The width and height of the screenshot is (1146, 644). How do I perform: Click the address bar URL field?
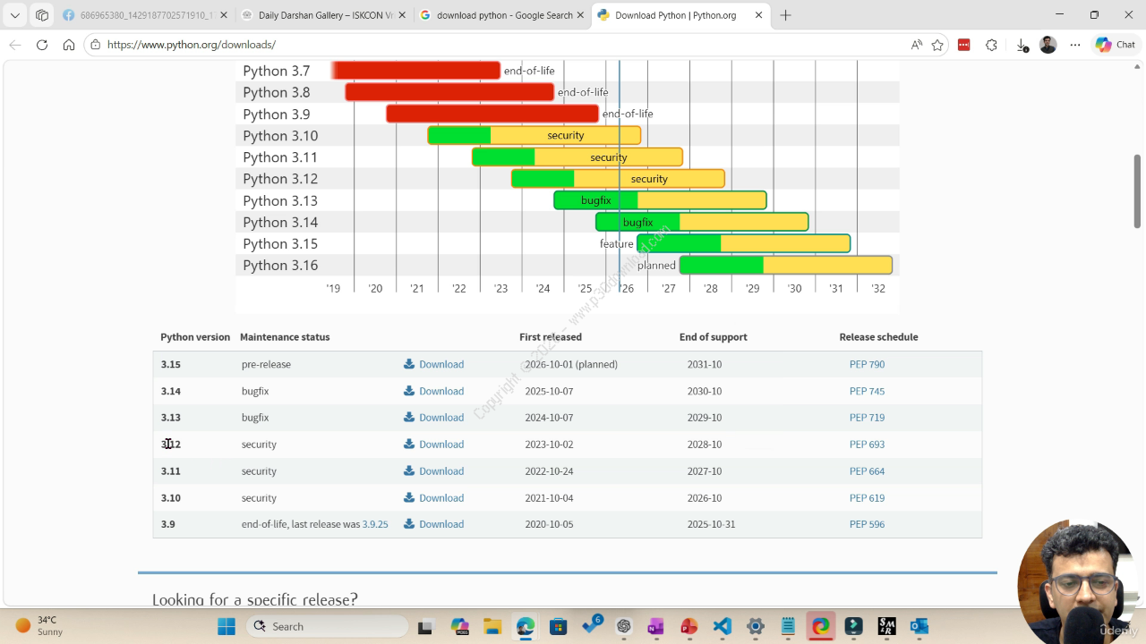pos(501,45)
